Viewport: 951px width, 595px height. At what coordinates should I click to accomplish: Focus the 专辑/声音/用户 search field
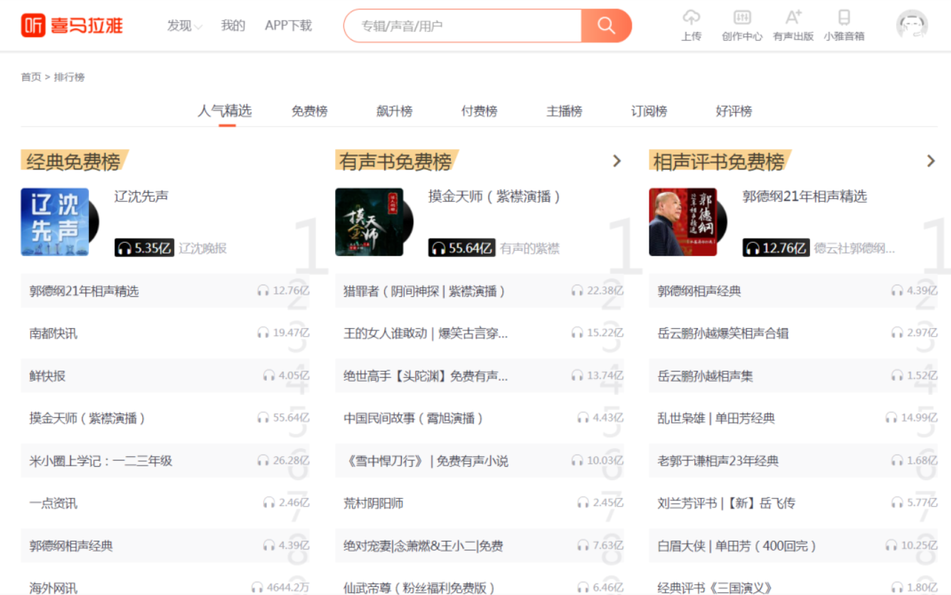coord(463,26)
